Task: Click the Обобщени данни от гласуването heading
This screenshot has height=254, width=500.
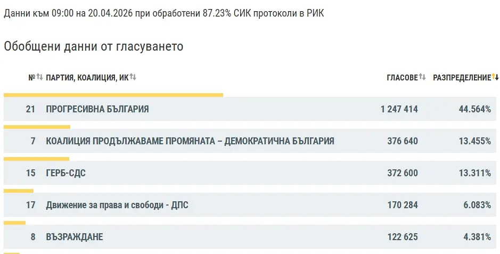Action: (94, 46)
